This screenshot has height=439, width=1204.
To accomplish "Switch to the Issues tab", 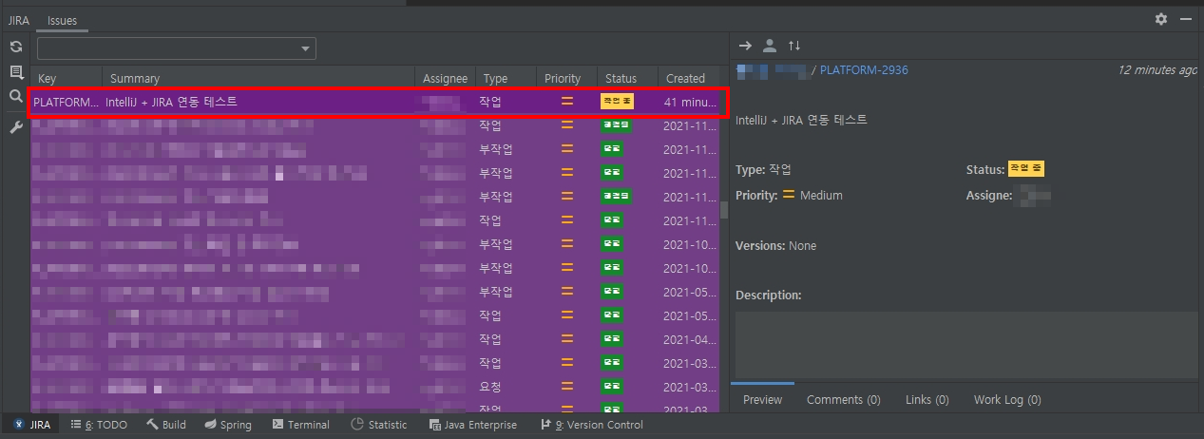I will click(x=63, y=20).
